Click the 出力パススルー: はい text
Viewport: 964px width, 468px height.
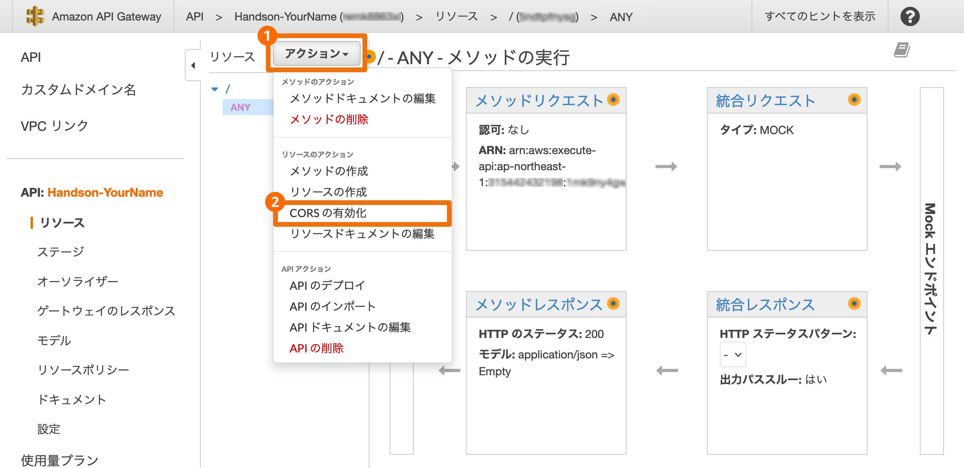pyautogui.click(x=774, y=379)
